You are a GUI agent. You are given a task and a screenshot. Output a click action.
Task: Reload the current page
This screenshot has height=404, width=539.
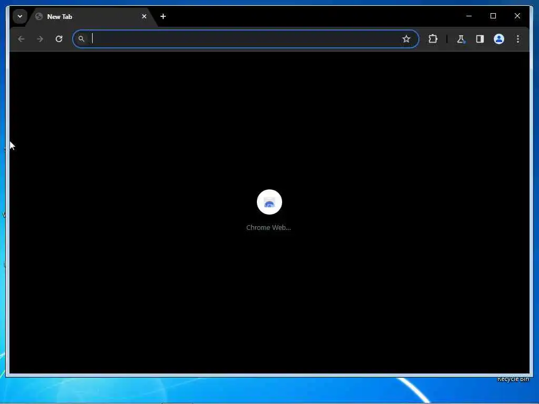[x=59, y=39]
